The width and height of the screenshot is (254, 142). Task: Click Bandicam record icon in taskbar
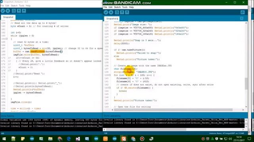[x=142, y=138]
